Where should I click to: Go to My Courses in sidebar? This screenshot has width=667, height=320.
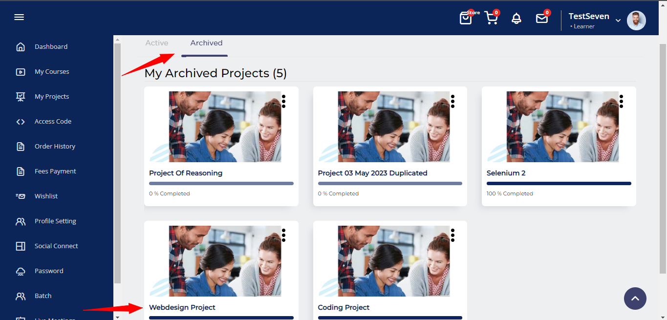pos(52,72)
